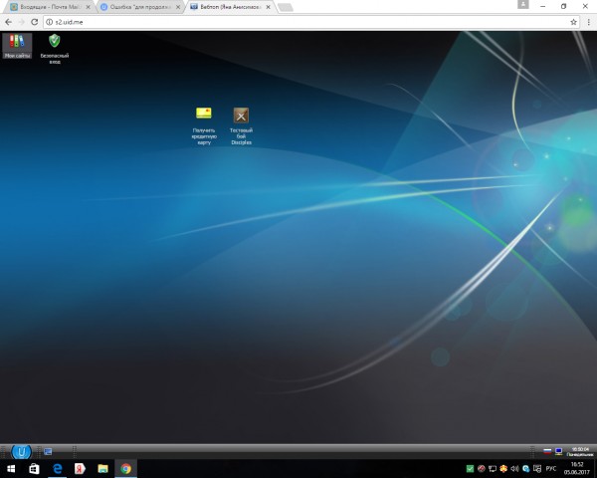Close the Входящие - Почта Mail tab
This screenshot has height=478, width=597.
pyautogui.click(x=88, y=7)
